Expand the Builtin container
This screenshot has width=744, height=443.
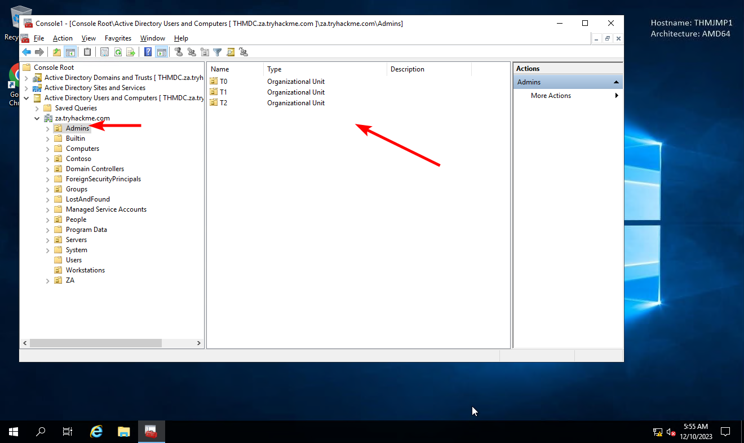[x=47, y=138]
